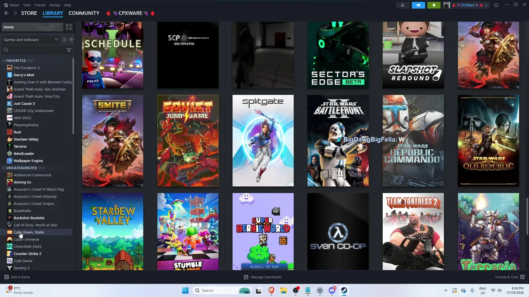Open friends activity icon in title bar
This screenshot has height=297, width=529.
(x=403, y=5)
